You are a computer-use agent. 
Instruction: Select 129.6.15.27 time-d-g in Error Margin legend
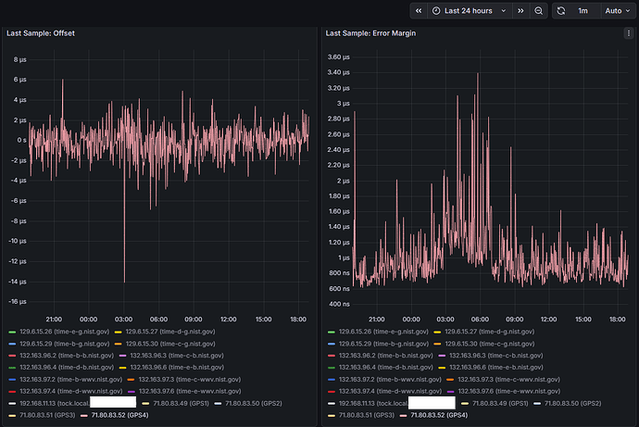tap(490, 332)
